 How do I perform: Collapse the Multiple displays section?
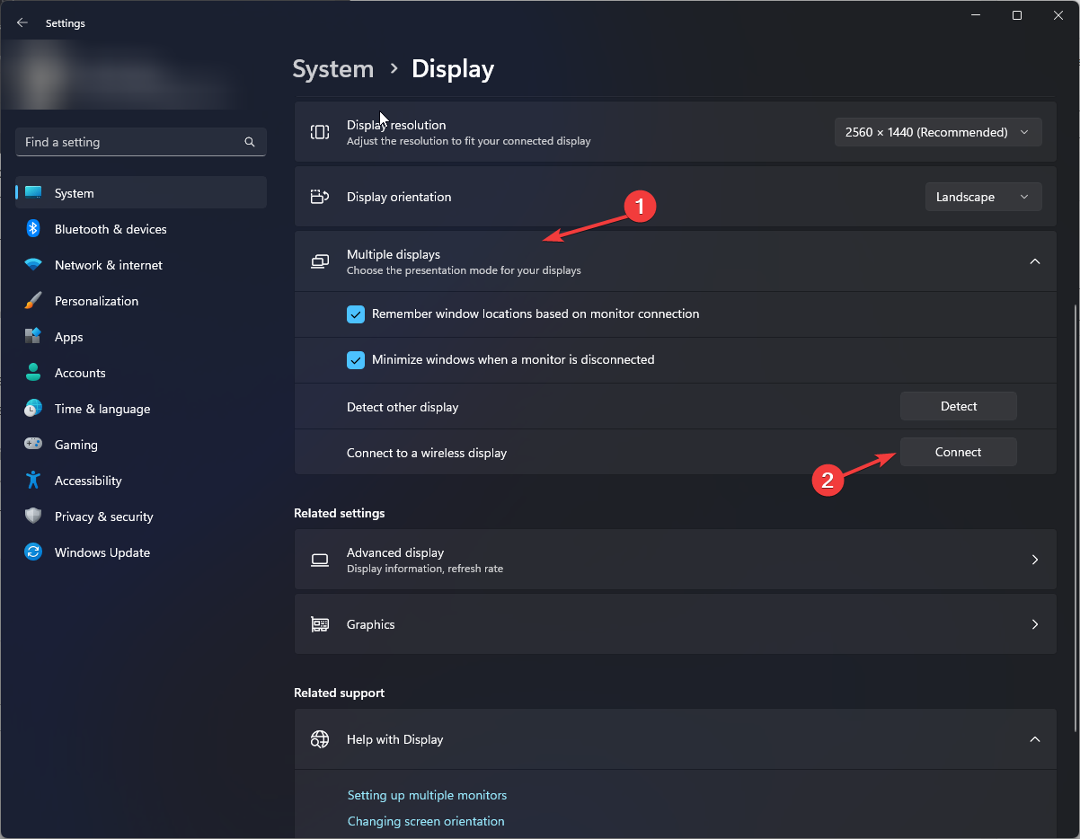(1034, 261)
